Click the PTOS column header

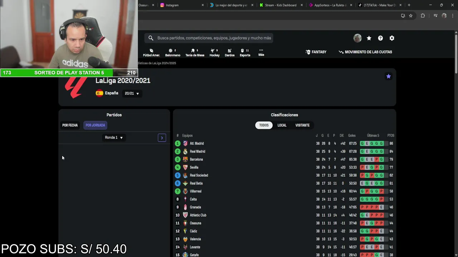point(391,136)
